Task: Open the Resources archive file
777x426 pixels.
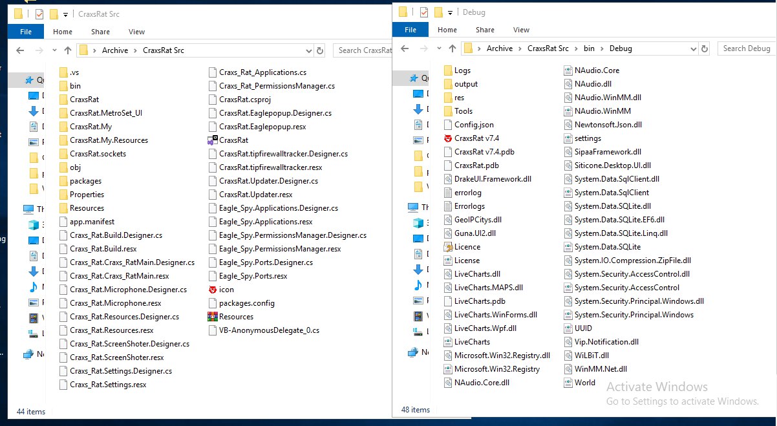Action: (x=235, y=317)
